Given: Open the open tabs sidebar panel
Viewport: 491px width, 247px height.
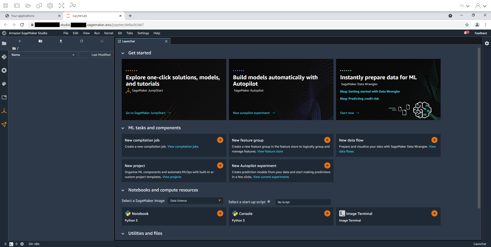Looking at the screenshot, I should [x=4, y=97].
